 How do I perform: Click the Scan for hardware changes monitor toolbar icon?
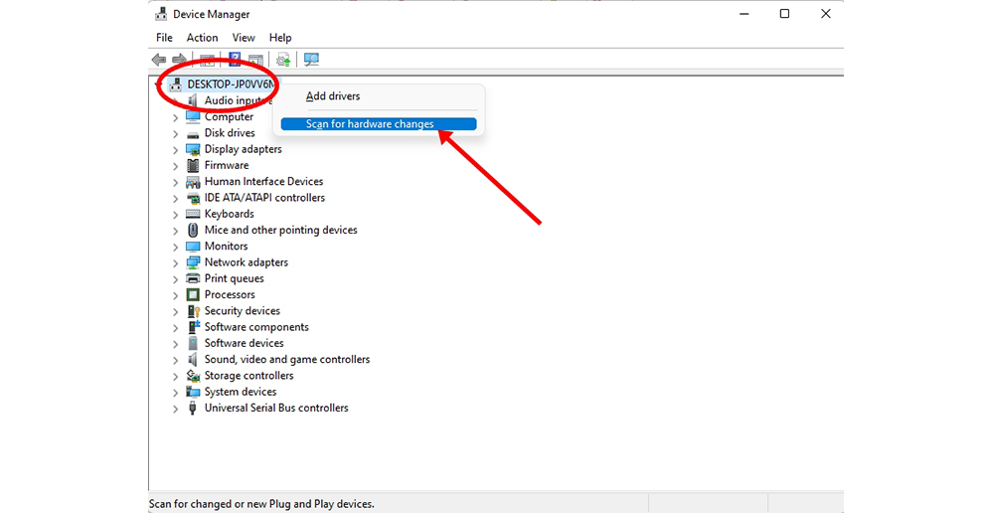coord(311,60)
